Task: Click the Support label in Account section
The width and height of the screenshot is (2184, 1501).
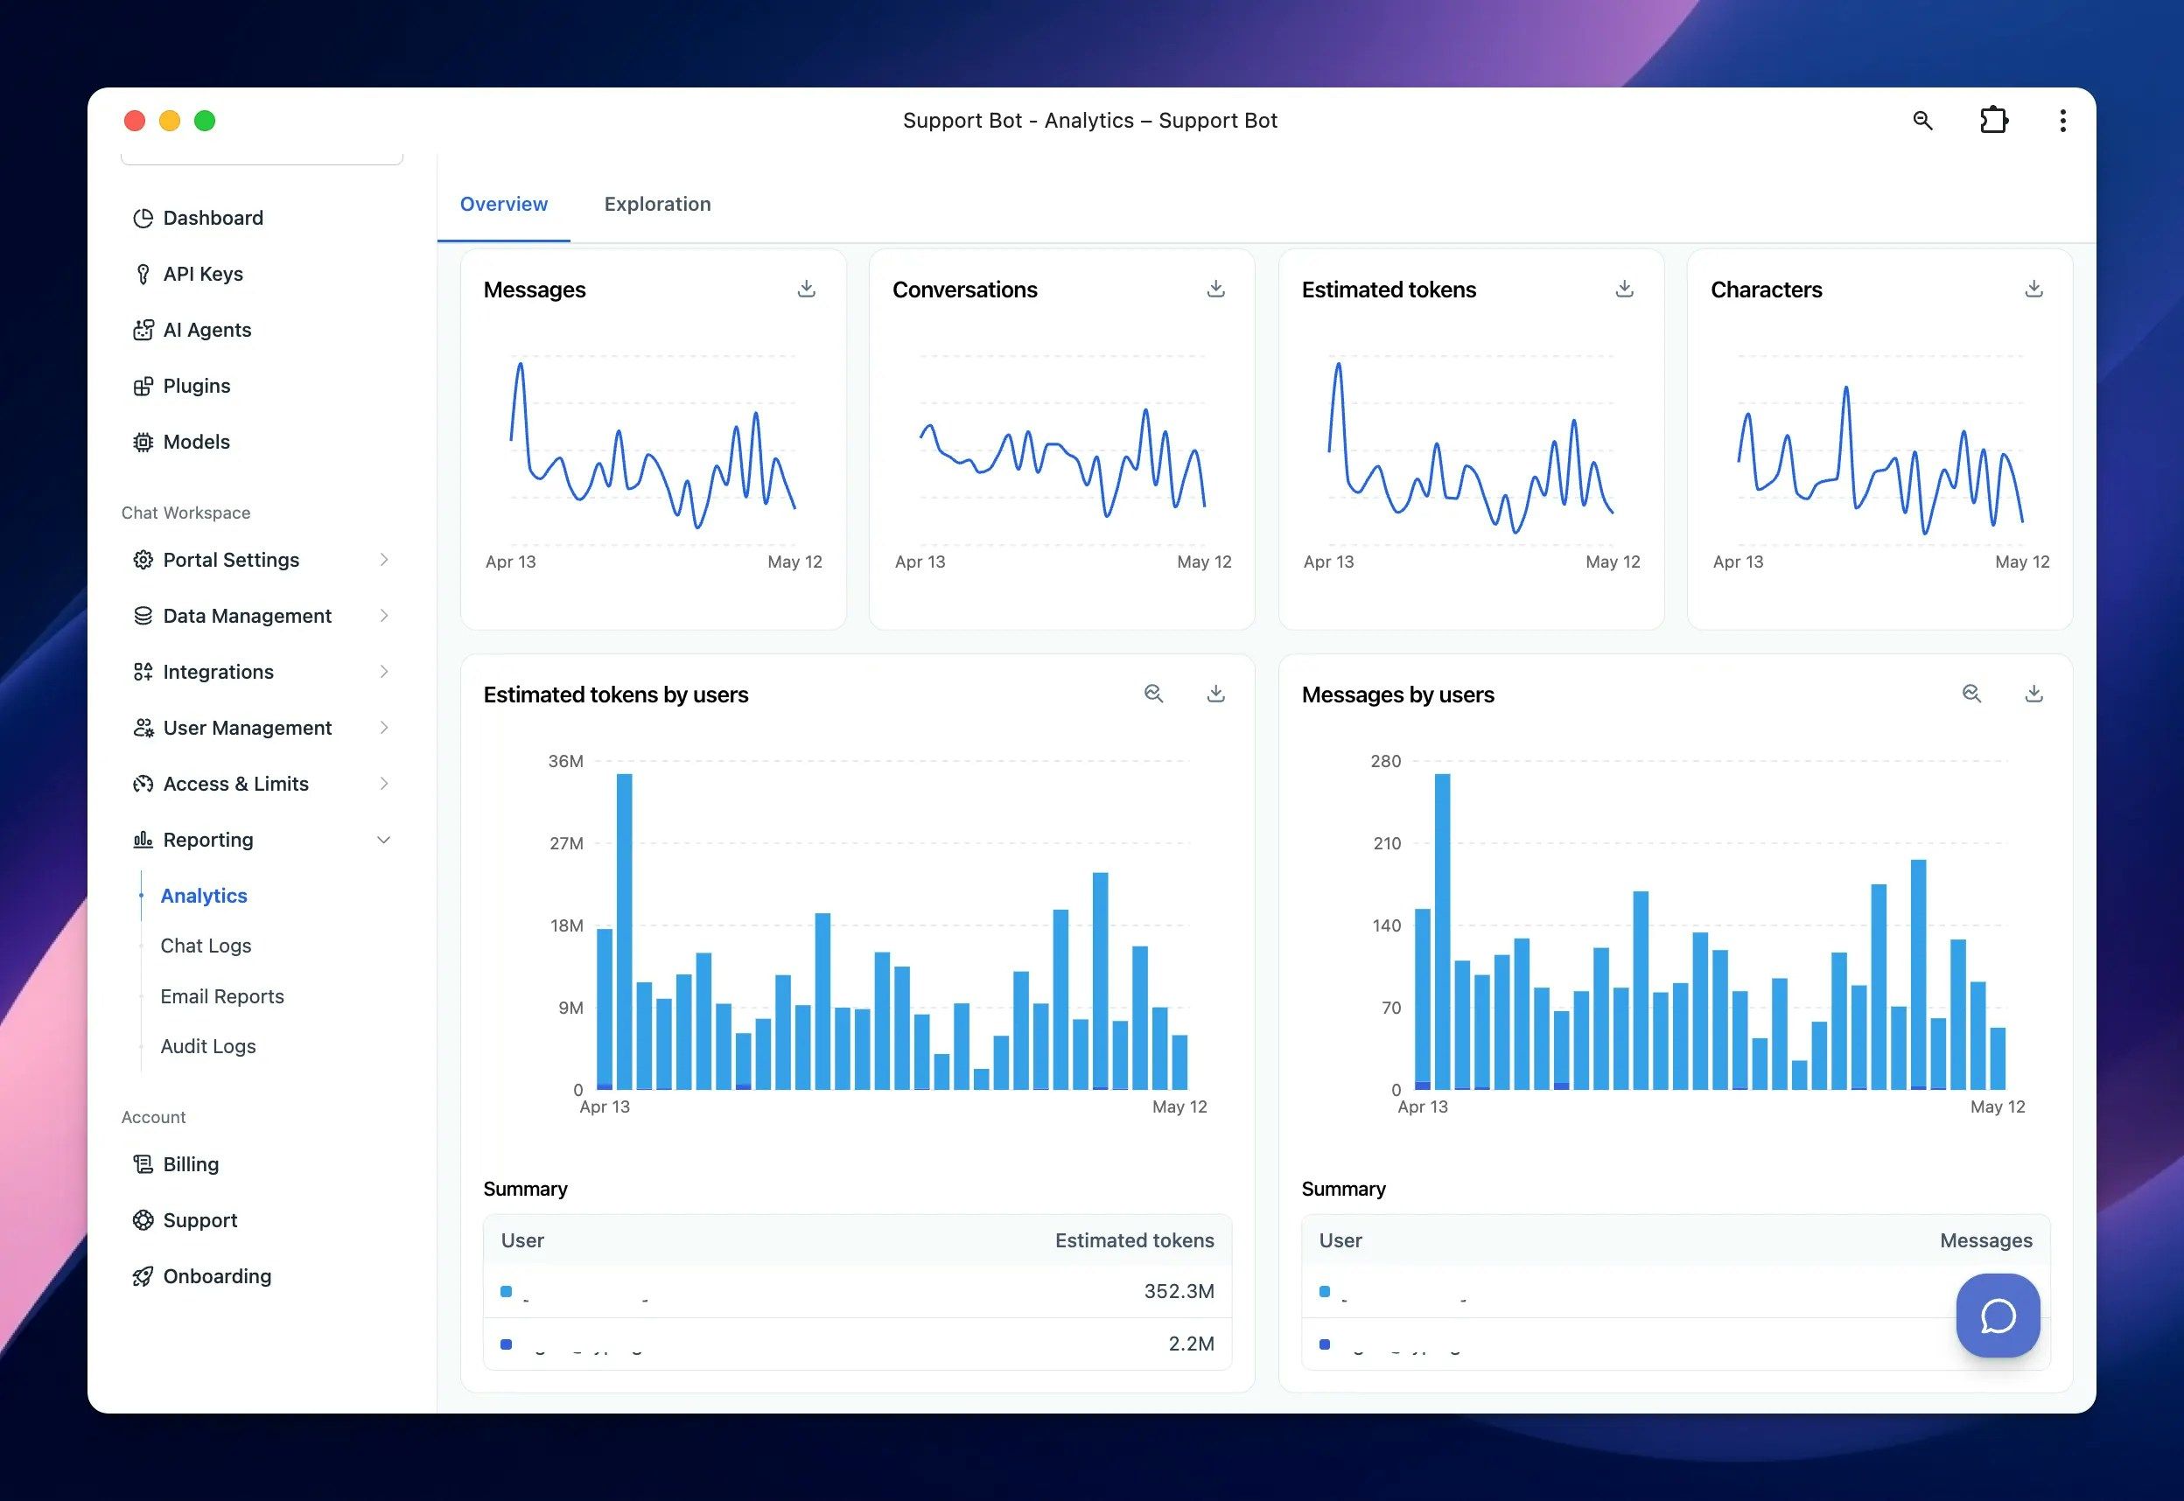Action: point(200,1220)
